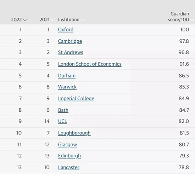Visit the UCL link
Screen dimensions: 195x174
click(62, 121)
